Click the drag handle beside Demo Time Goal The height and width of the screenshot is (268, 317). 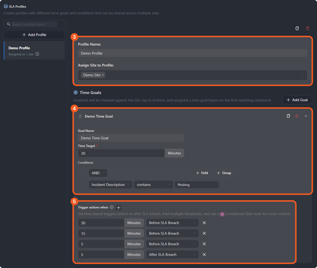[x=80, y=116]
